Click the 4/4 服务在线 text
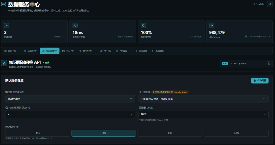This screenshot has width=275, height=145. 196,37
